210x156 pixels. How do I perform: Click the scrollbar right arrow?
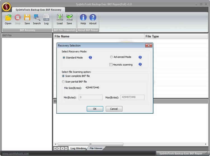[206, 144]
